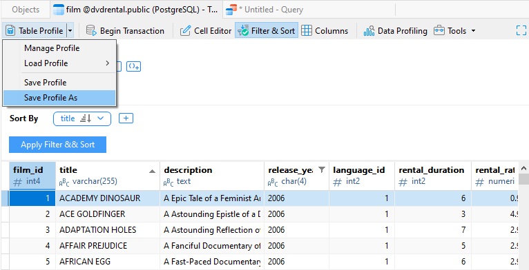This screenshot has width=529, height=270.
Task: Click the Begin Transaction toolbar button
Action: point(125,31)
